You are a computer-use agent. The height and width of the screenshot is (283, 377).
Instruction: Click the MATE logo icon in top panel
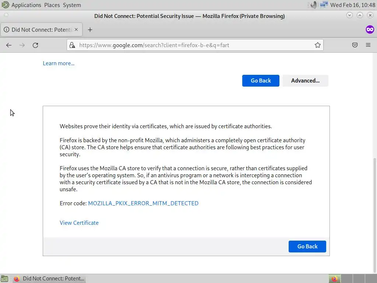(5, 5)
